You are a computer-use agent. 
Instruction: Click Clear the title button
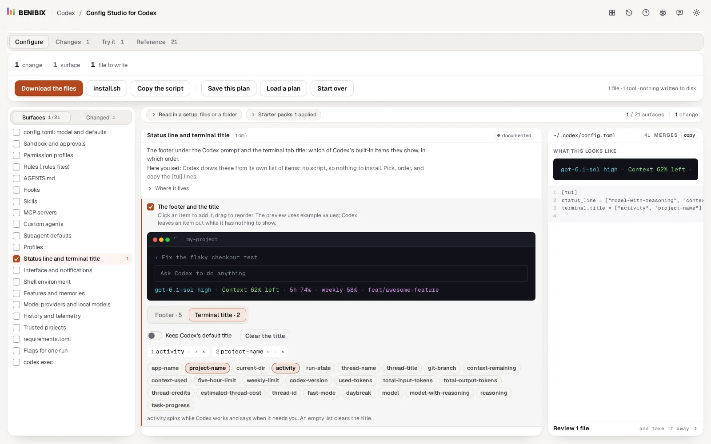[265, 336]
